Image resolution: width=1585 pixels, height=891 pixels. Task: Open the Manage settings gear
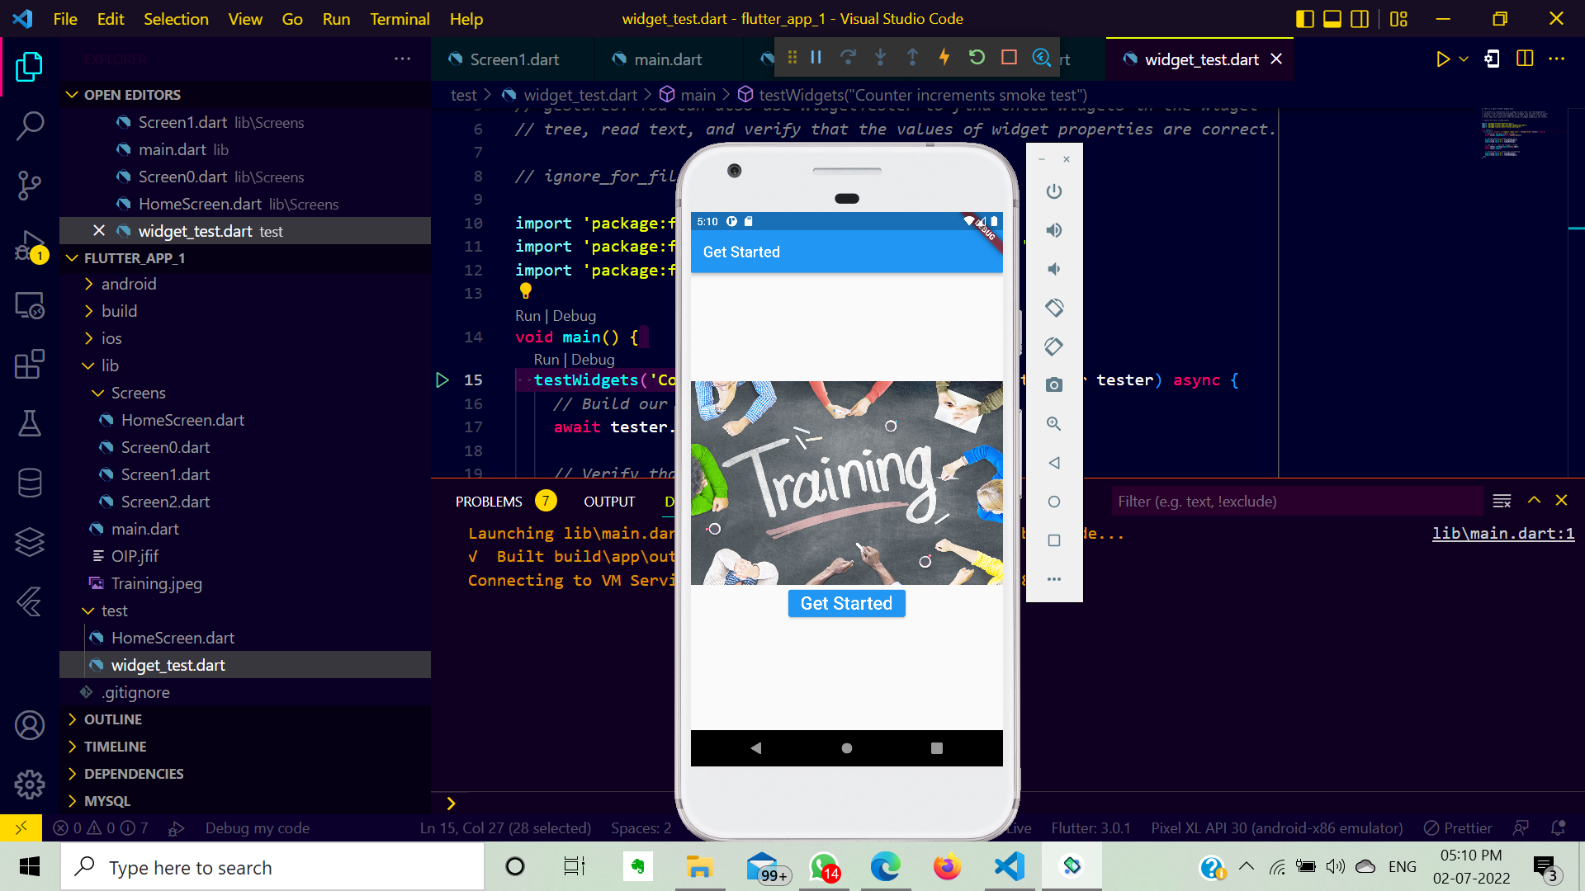pyautogui.click(x=30, y=785)
